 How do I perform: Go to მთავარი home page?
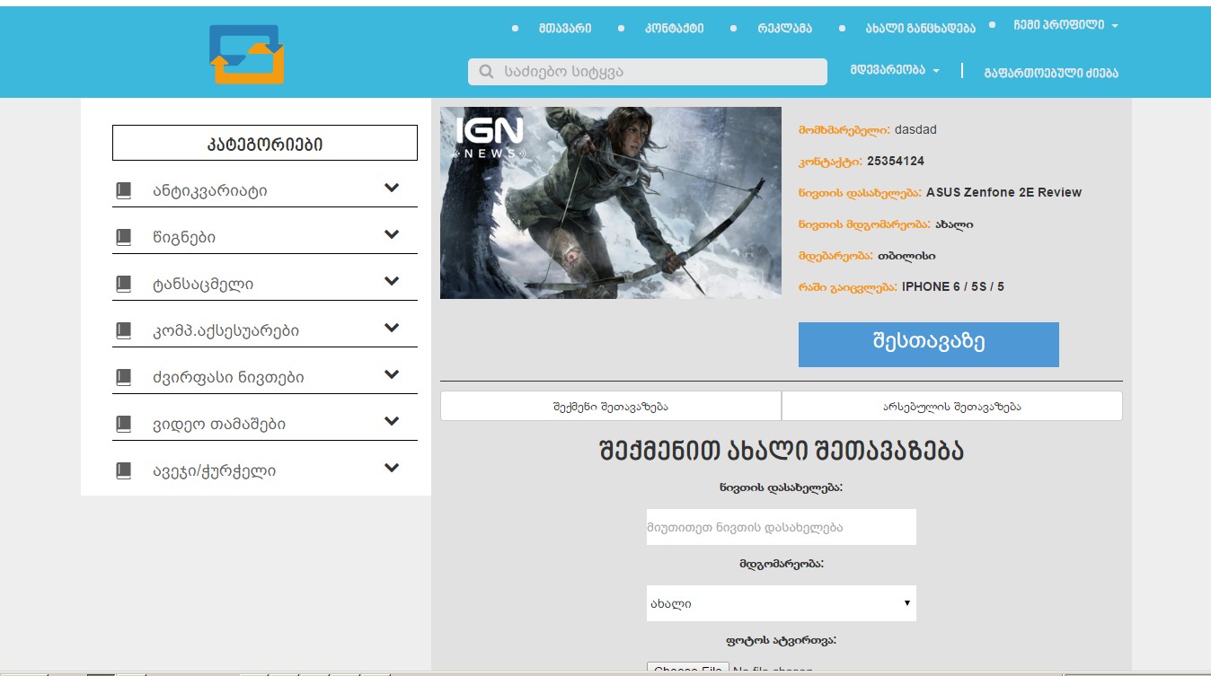coord(565,28)
